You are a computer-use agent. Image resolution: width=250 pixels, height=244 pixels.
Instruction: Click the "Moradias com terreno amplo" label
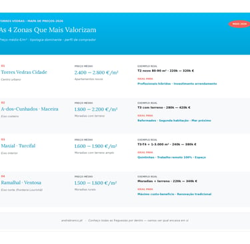tap(94, 153)
